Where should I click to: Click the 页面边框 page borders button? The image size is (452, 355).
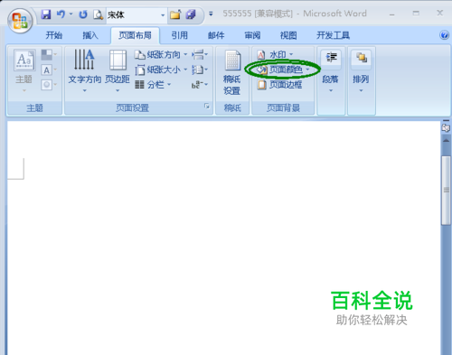279,85
